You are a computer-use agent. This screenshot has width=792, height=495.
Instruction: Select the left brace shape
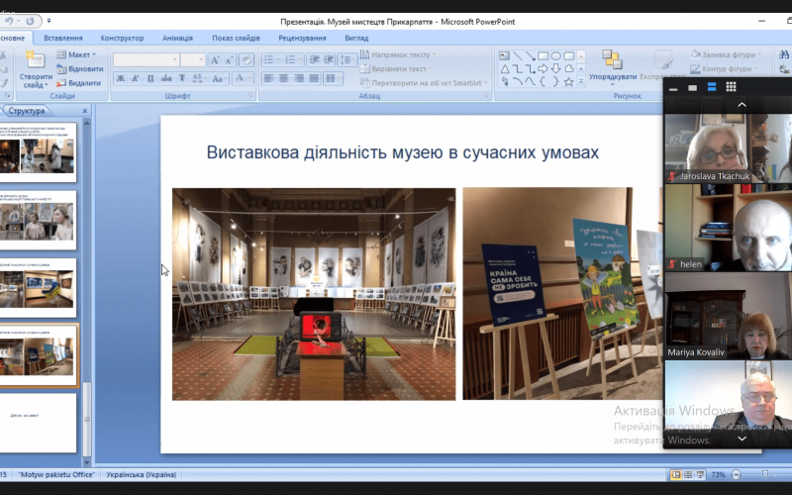click(544, 81)
